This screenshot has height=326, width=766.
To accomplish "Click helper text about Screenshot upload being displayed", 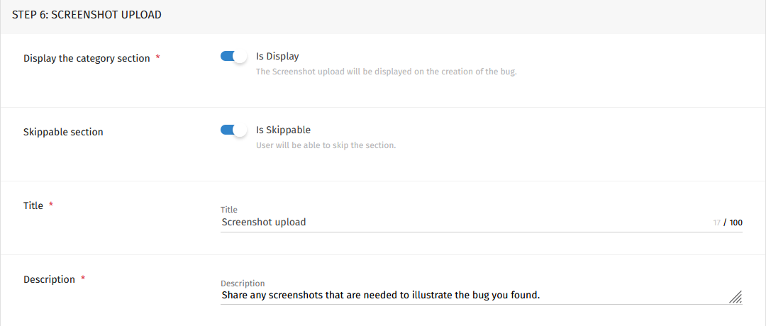I will click(x=386, y=72).
